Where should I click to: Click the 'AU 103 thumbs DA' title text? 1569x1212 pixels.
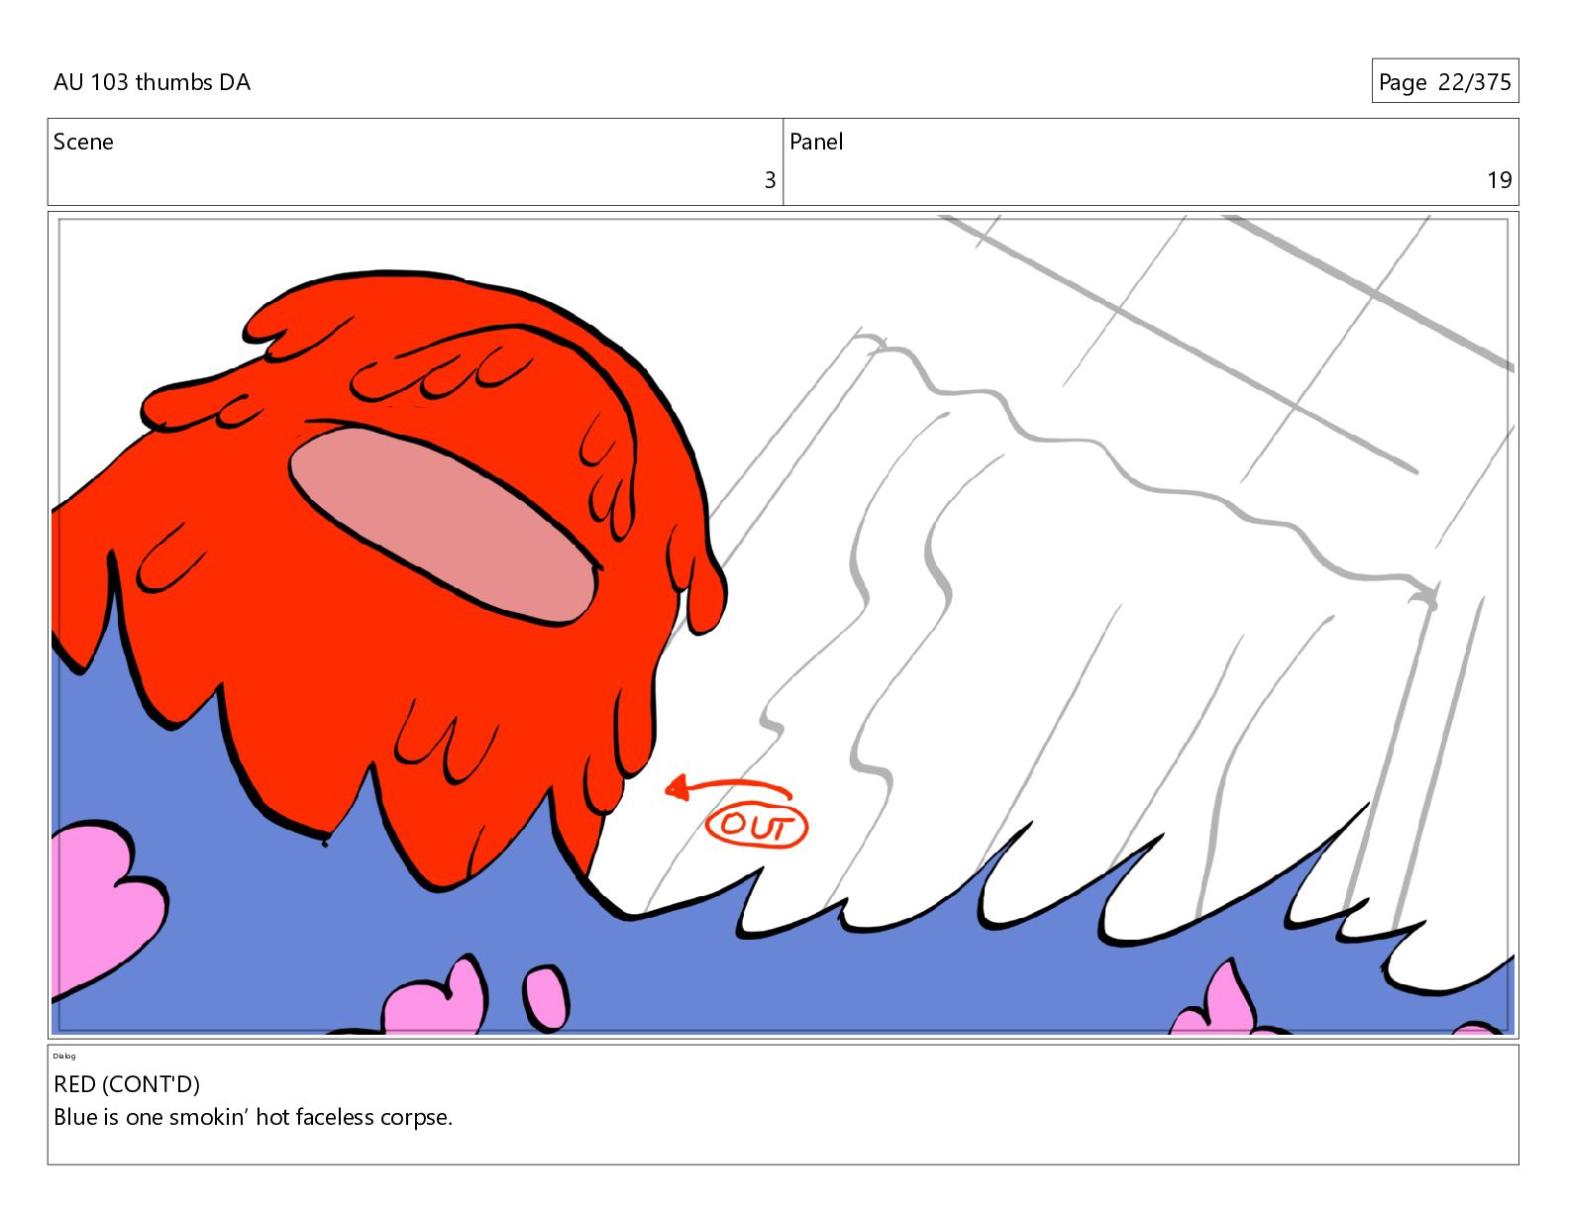152,82
